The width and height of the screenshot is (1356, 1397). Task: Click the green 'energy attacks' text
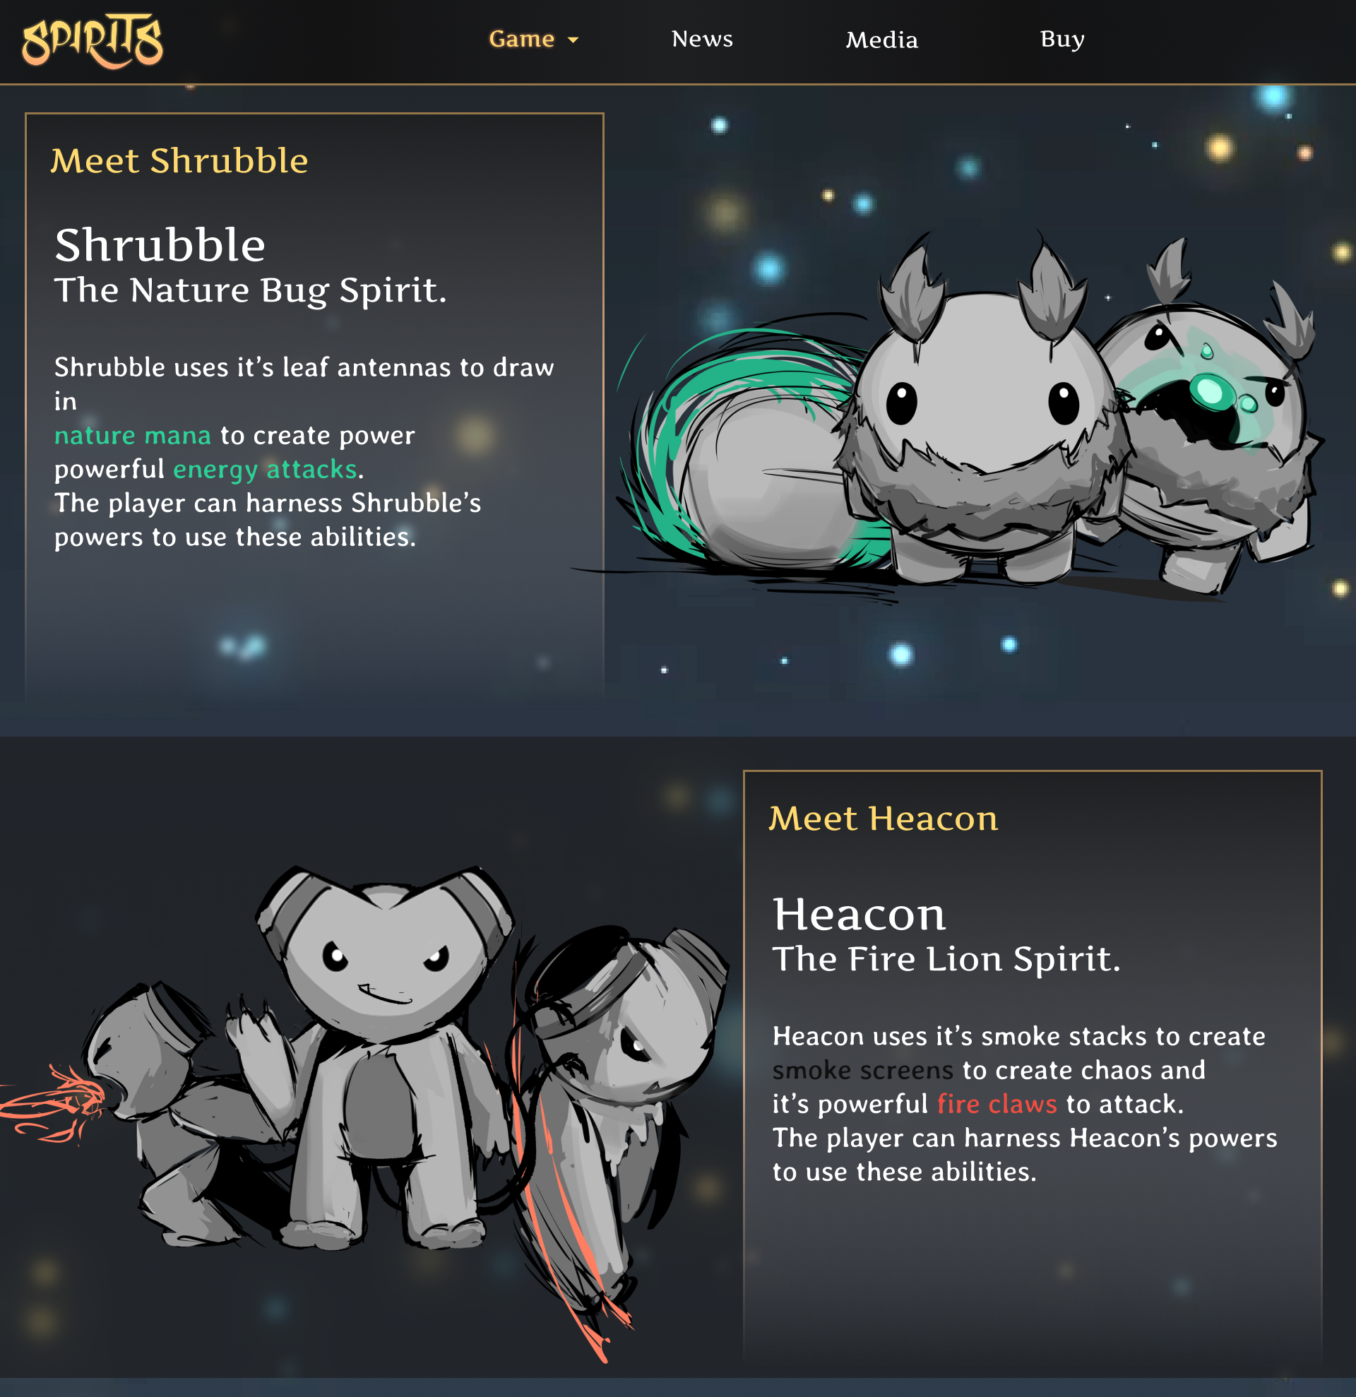click(265, 470)
